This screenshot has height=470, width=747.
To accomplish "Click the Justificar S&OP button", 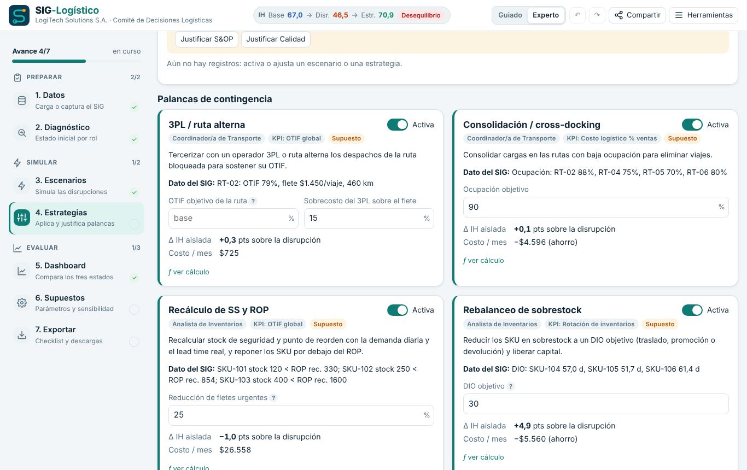I will click(x=207, y=39).
